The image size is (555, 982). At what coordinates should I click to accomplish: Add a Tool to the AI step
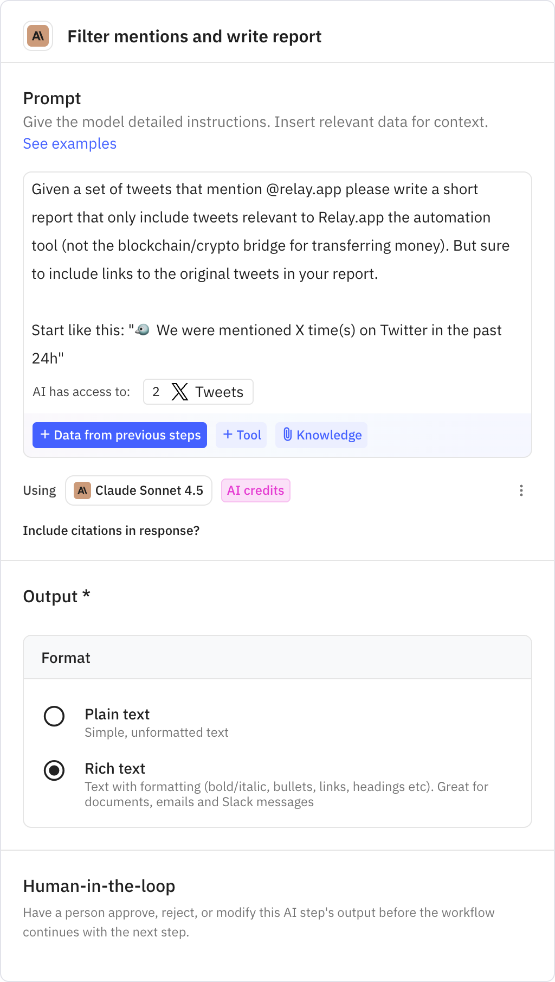coord(241,435)
